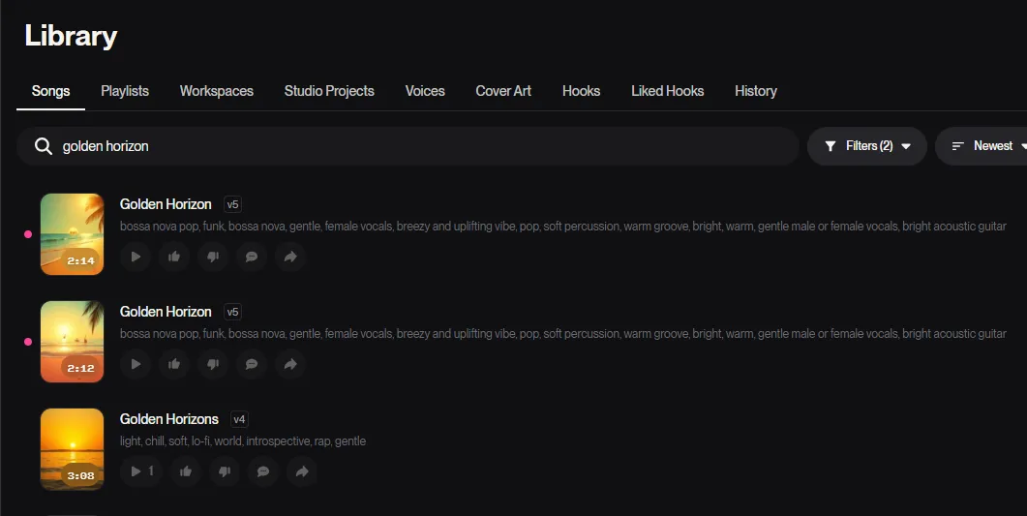This screenshot has height=516, width=1027.
Task: Play the second Golden Horizon song (2:12)
Action: point(136,364)
